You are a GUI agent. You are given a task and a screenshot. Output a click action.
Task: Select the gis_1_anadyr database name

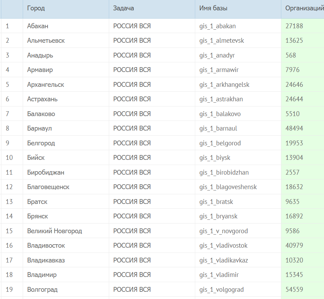[217, 55]
